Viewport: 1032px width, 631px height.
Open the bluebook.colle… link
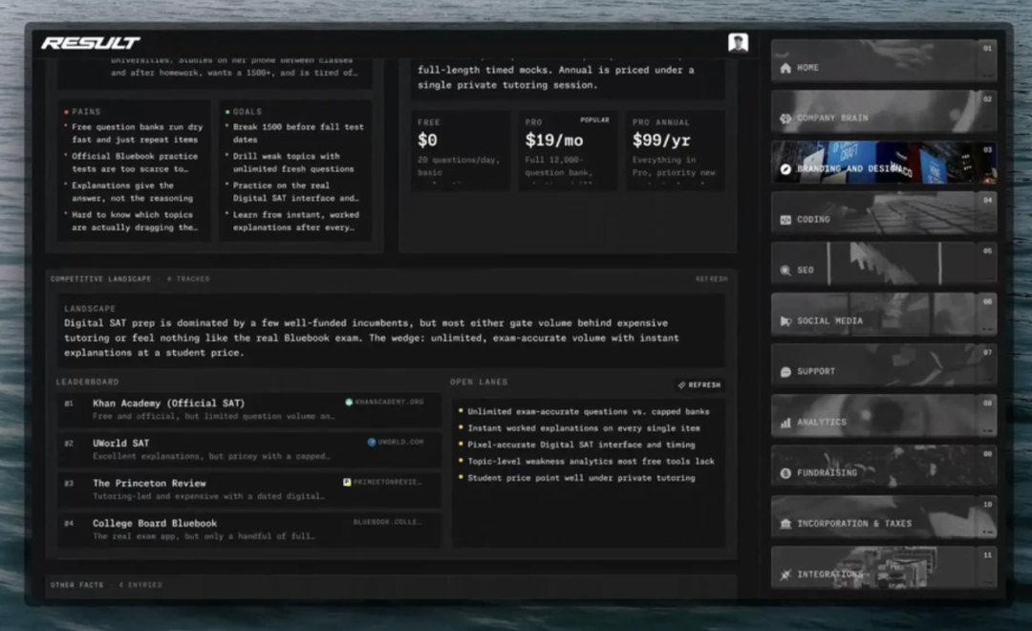(387, 522)
